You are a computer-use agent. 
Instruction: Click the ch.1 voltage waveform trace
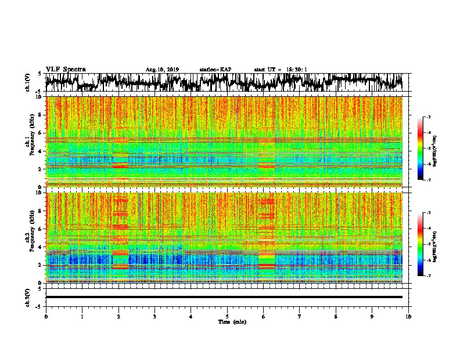pos(224,82)
